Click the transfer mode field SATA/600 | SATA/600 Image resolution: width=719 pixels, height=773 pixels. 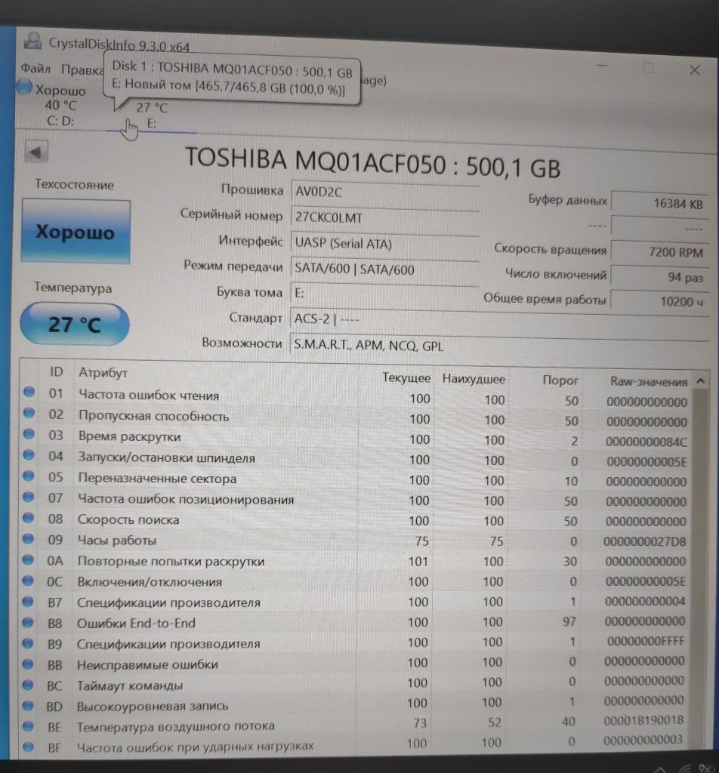click(x=384, y=269)
